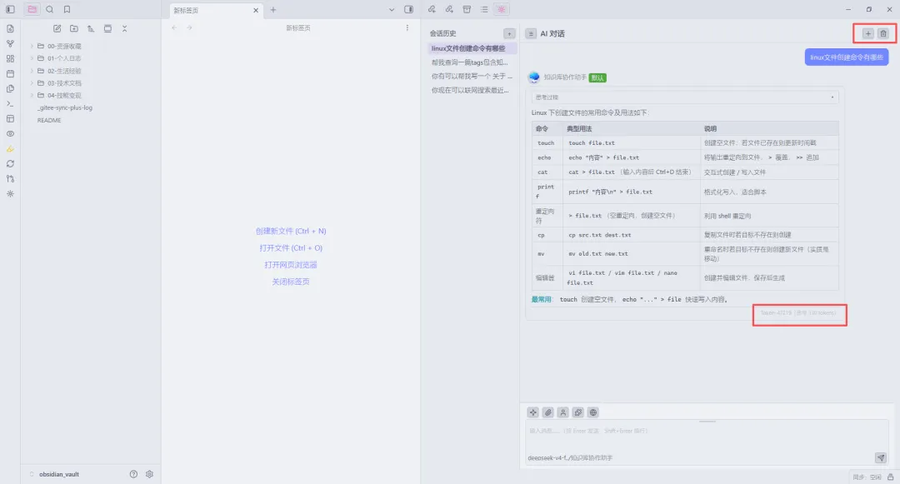Open the file explorer folder tab
The height and width of the screenshot is (484, 900).
click(x=32, y=9)
